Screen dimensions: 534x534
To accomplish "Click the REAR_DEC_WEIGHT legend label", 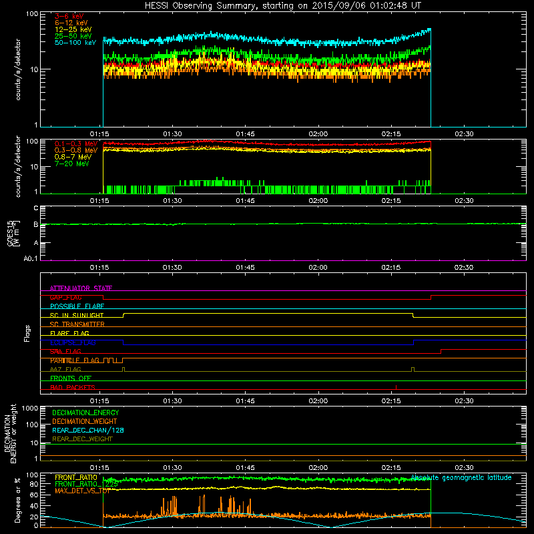I will 82,439.
